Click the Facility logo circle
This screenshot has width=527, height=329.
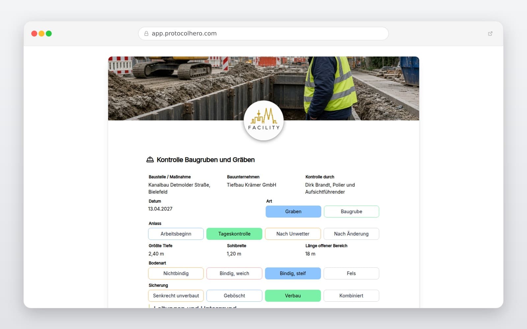(263, 120)
